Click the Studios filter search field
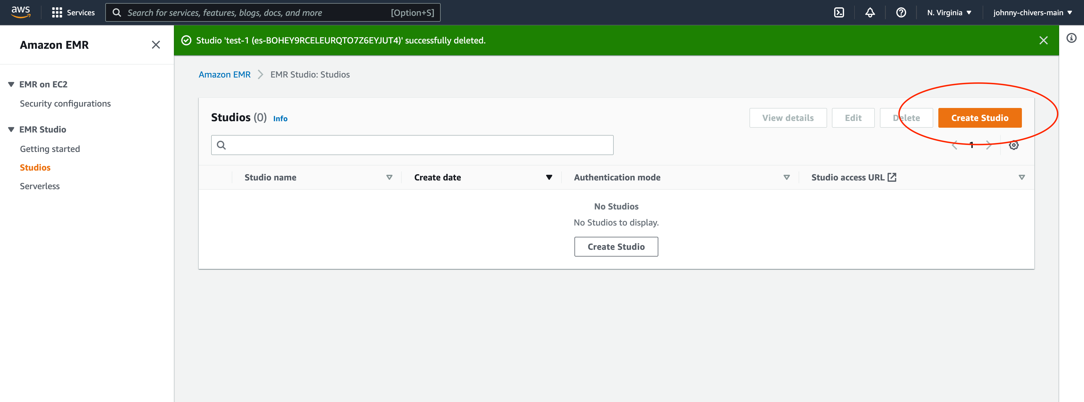The height and width of the screenshot is (402, 1084). tap(412, 145)
